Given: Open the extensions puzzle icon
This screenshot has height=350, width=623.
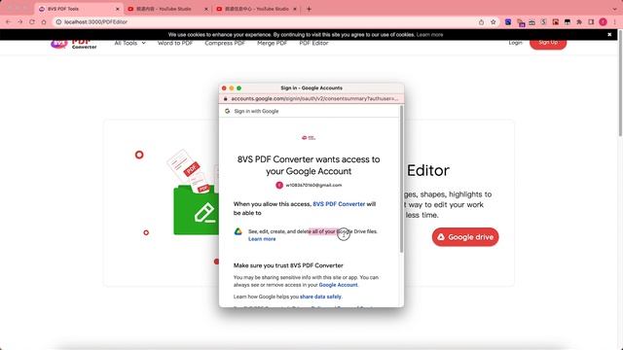Looking at the screenshot, I should coord(579,22).
